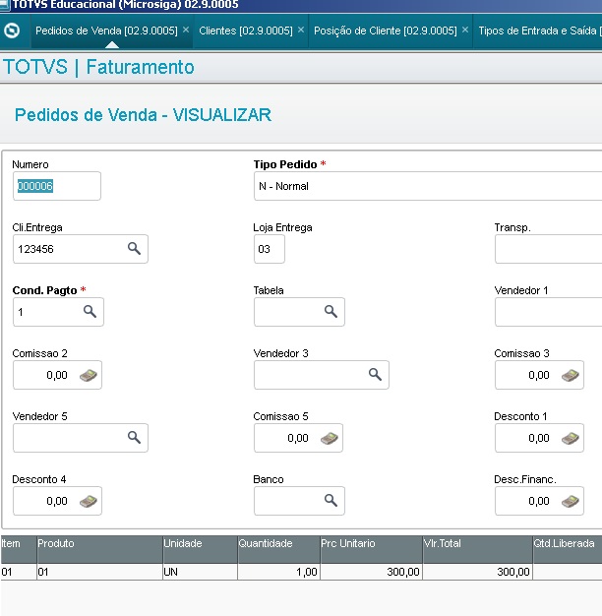602x616 pixels.
Task: Click the TOTVS | Faturamento title
Action: [x=98, y=67]
